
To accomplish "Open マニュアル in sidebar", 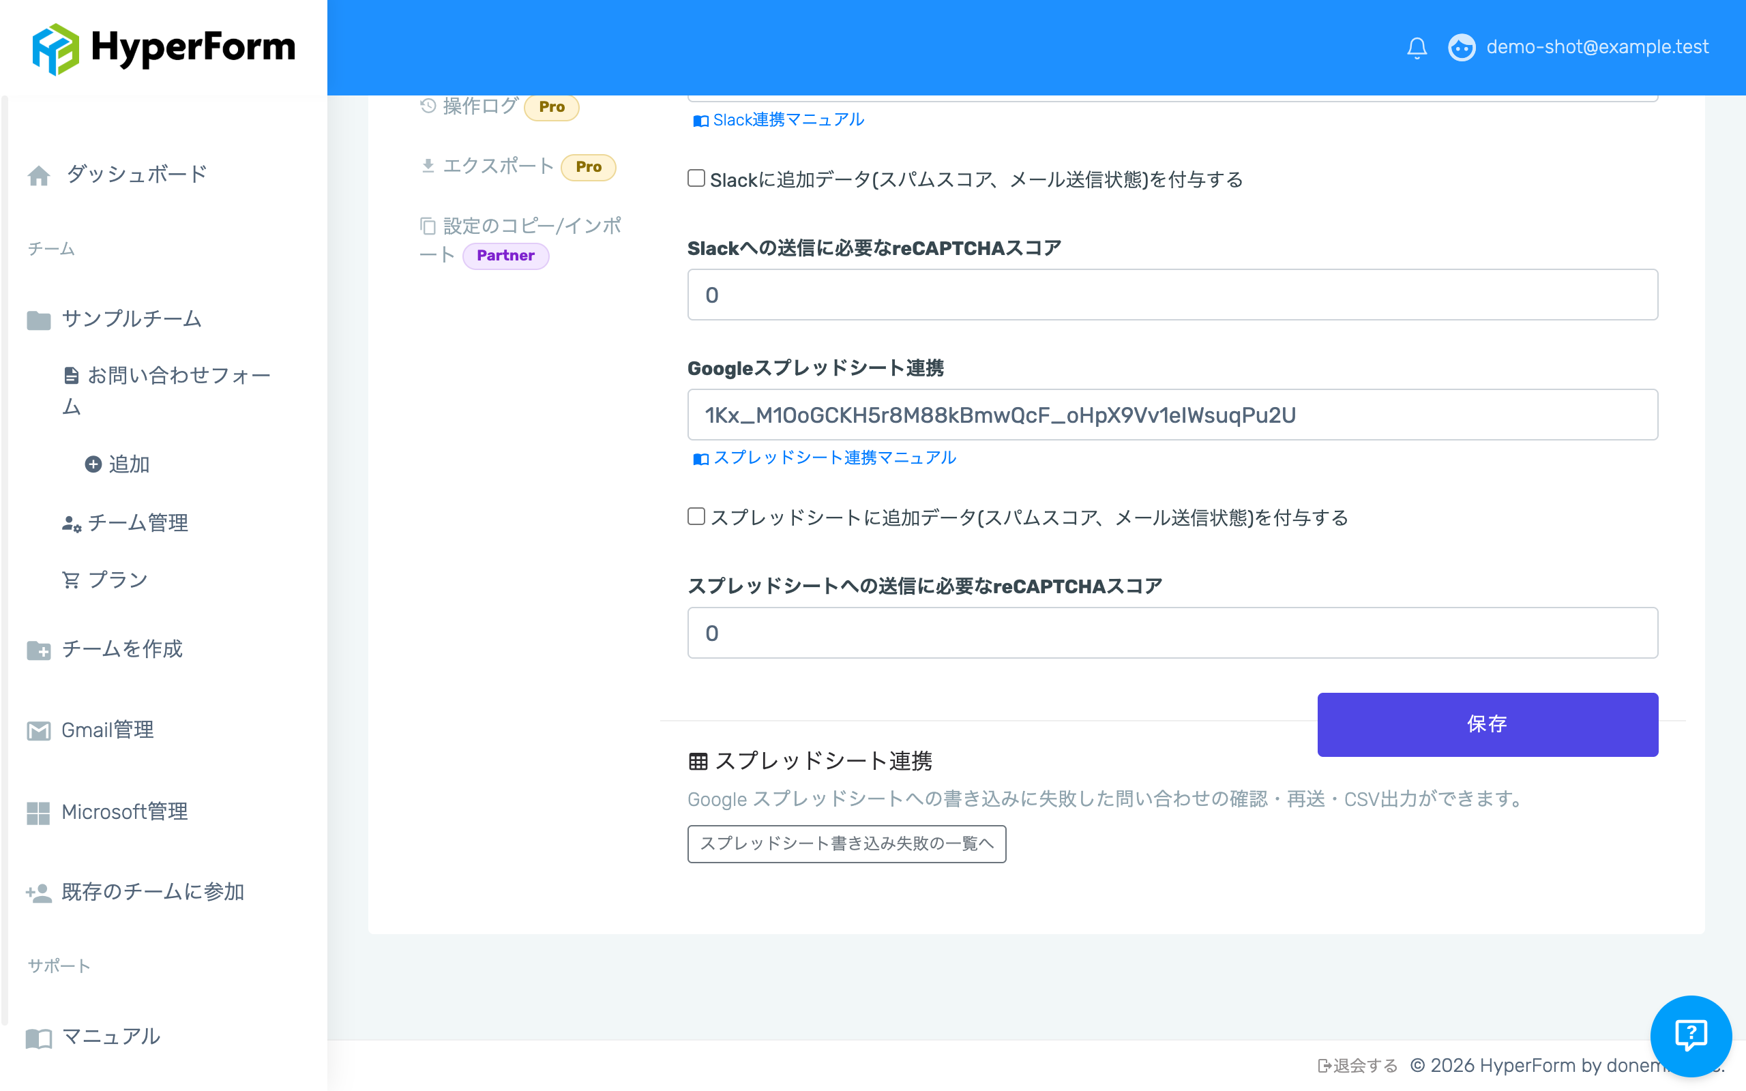I will coord(111,1036).
